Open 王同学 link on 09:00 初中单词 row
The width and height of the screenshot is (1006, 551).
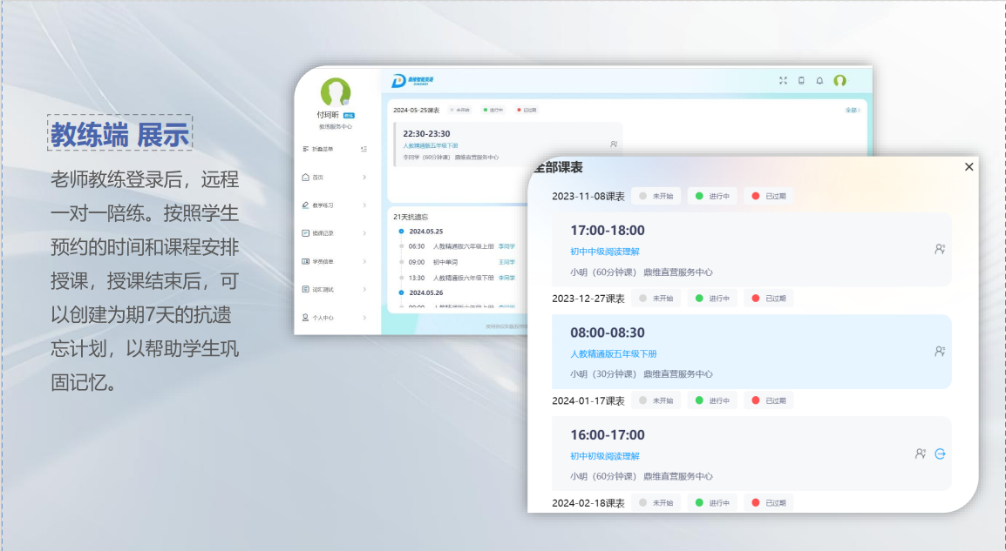[x=506, y=263]
